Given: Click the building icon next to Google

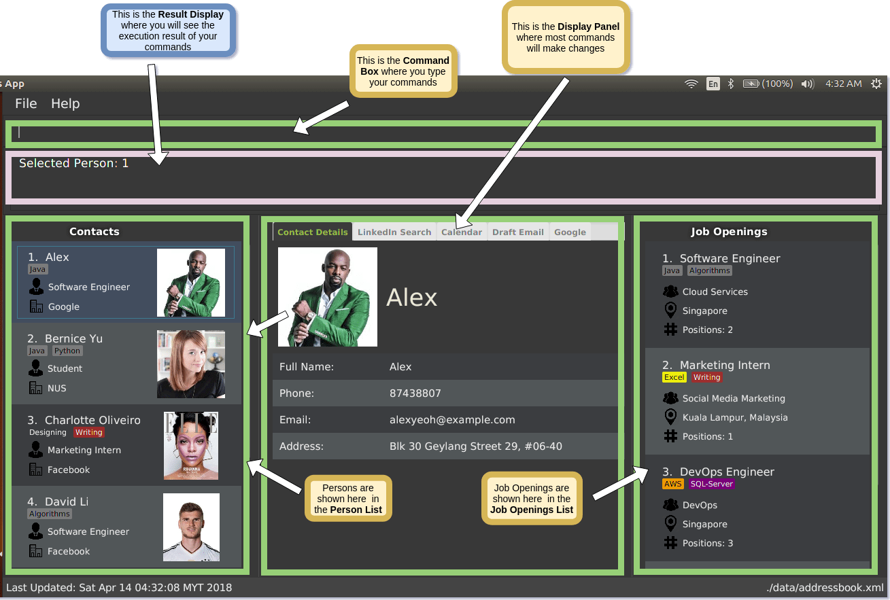Looking at the screenshot, I should click(x=36, y=306).
